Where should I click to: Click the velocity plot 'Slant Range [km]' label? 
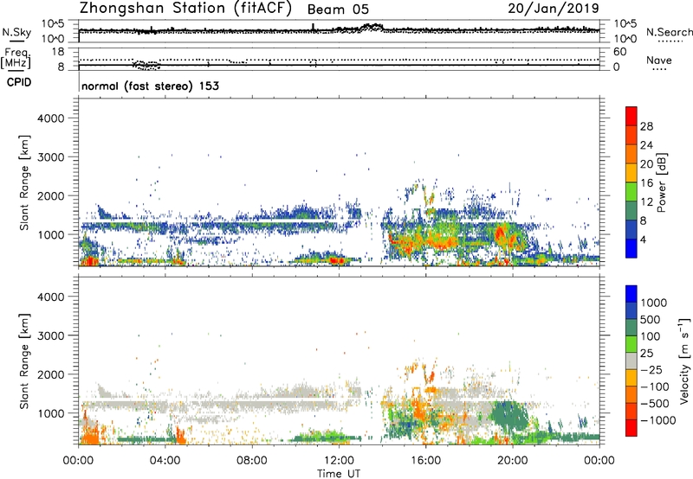[x=24, y=361]
